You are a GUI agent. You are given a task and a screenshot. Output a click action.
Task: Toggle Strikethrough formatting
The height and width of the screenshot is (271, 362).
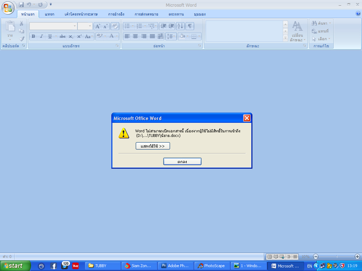tap(63, 36)
